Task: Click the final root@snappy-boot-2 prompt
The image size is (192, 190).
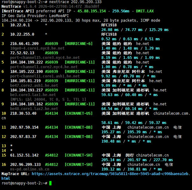Action: tap(24, 183)
